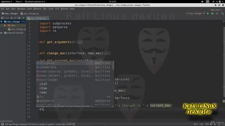
Task: Choose 'exec(object, globals...' suggestion
Action: pyautogui.click(x=74, y=76)
